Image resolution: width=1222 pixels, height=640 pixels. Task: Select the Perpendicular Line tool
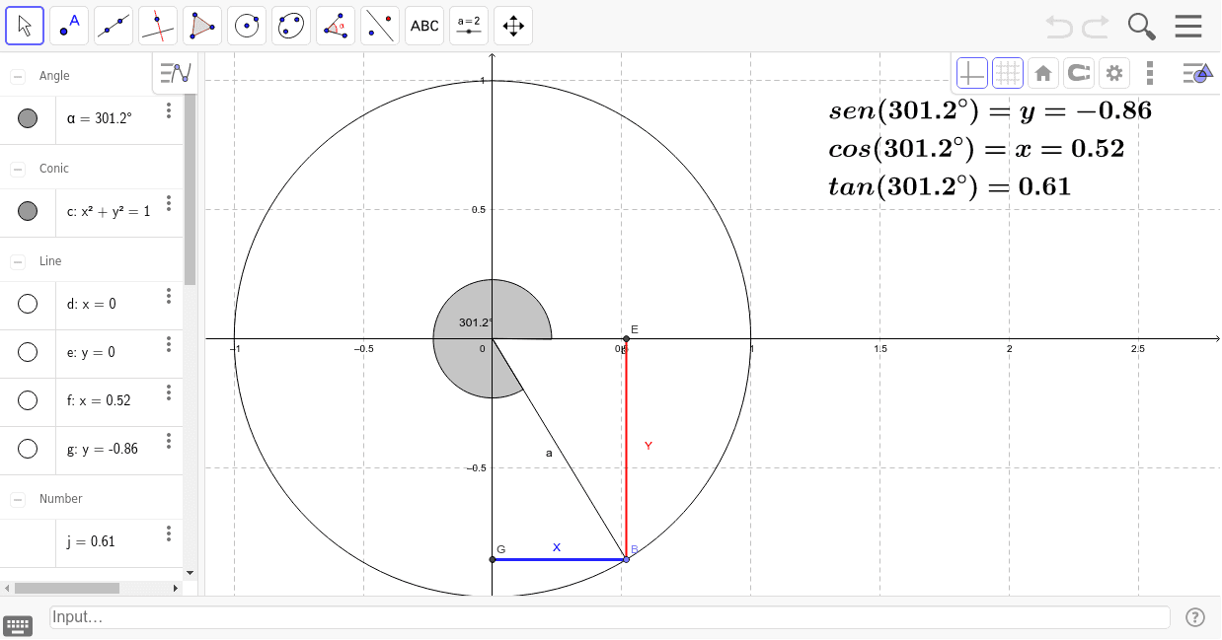(x=158, y=26)
